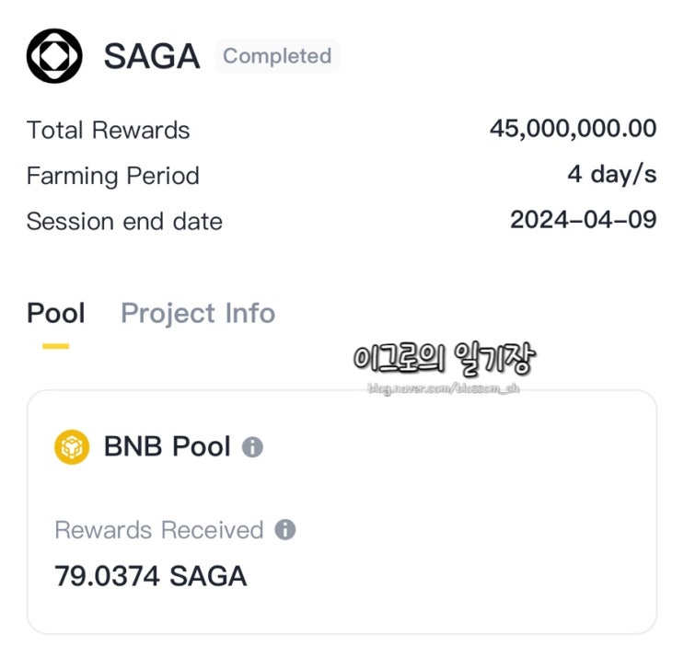Screen dimensions: 684x646
Task: Select the Farming Period label
Action: pyautogui.click(x=112, y=175)
